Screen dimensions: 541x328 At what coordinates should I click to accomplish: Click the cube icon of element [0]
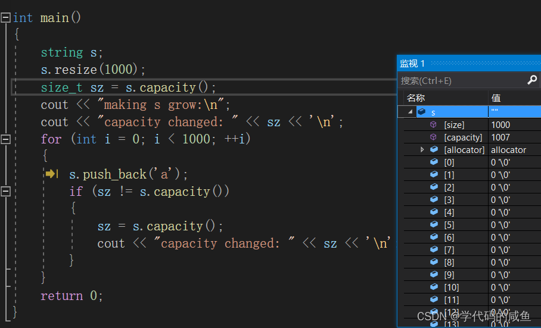tap(434, 161)
